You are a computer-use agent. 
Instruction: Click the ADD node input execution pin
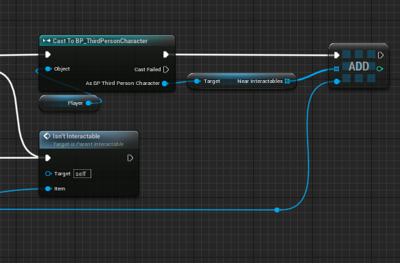tap(337, 55)
